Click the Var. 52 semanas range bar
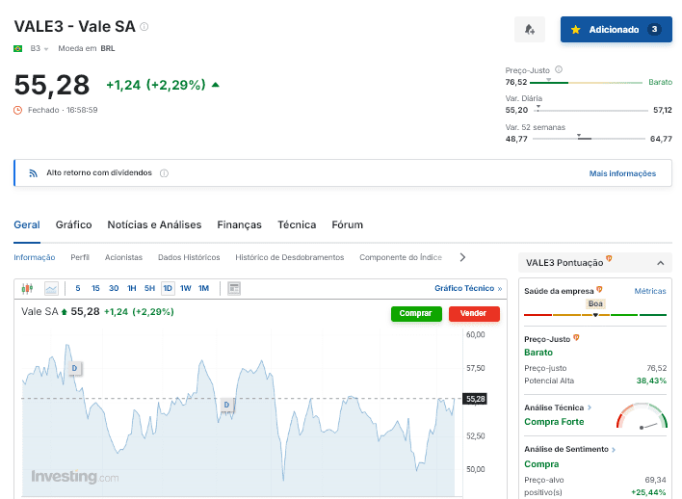Viewport: 682px width, 499px height. click(x=589, y=139)
